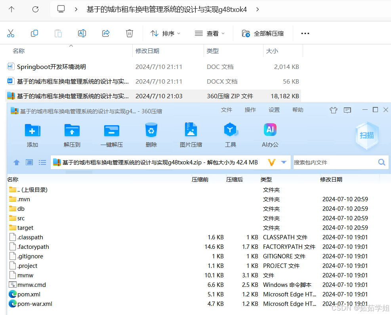Click the 360压缩 maximize window button

[375, 110]
